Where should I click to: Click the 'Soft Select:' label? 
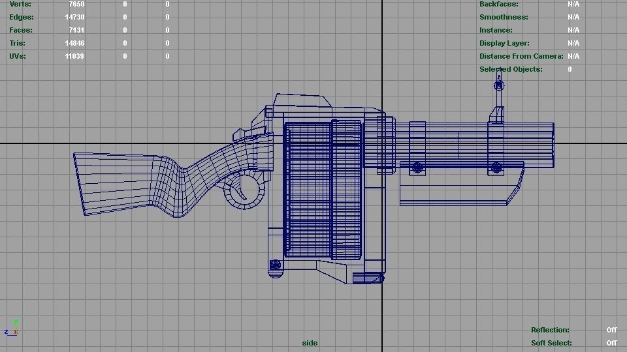(551, 343)
